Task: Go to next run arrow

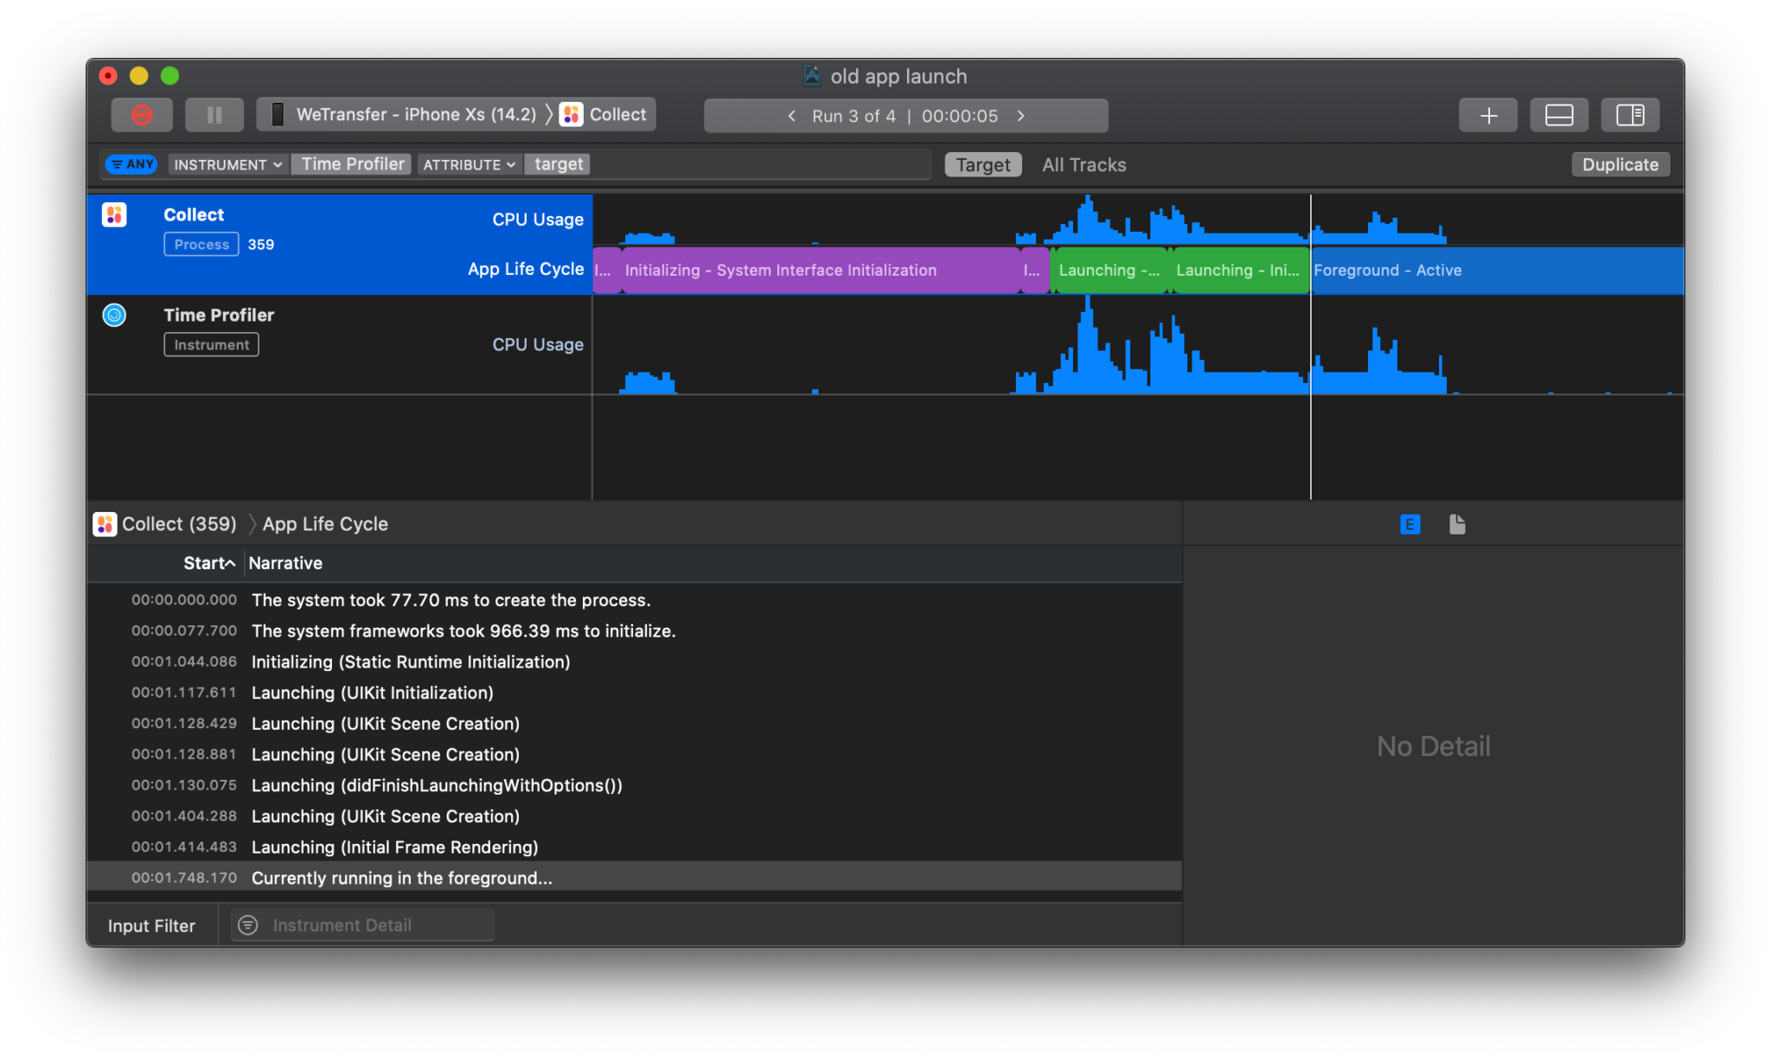Action: (x=1021, y=116)
